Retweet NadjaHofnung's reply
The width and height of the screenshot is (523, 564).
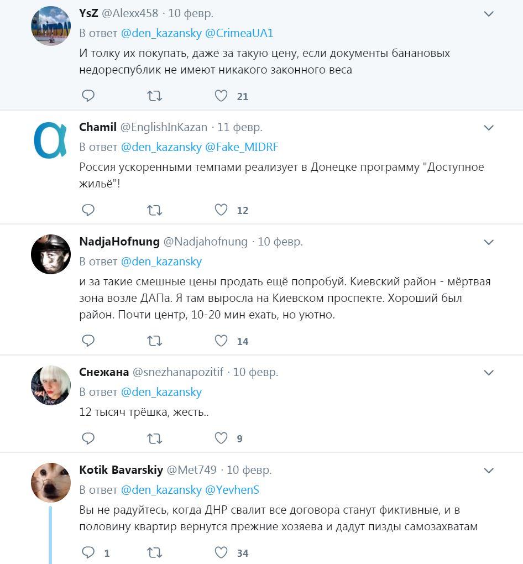pos(155,341)
